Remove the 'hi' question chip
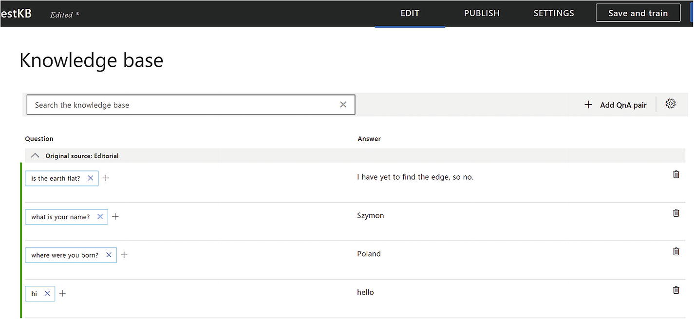 coord(47,293)
